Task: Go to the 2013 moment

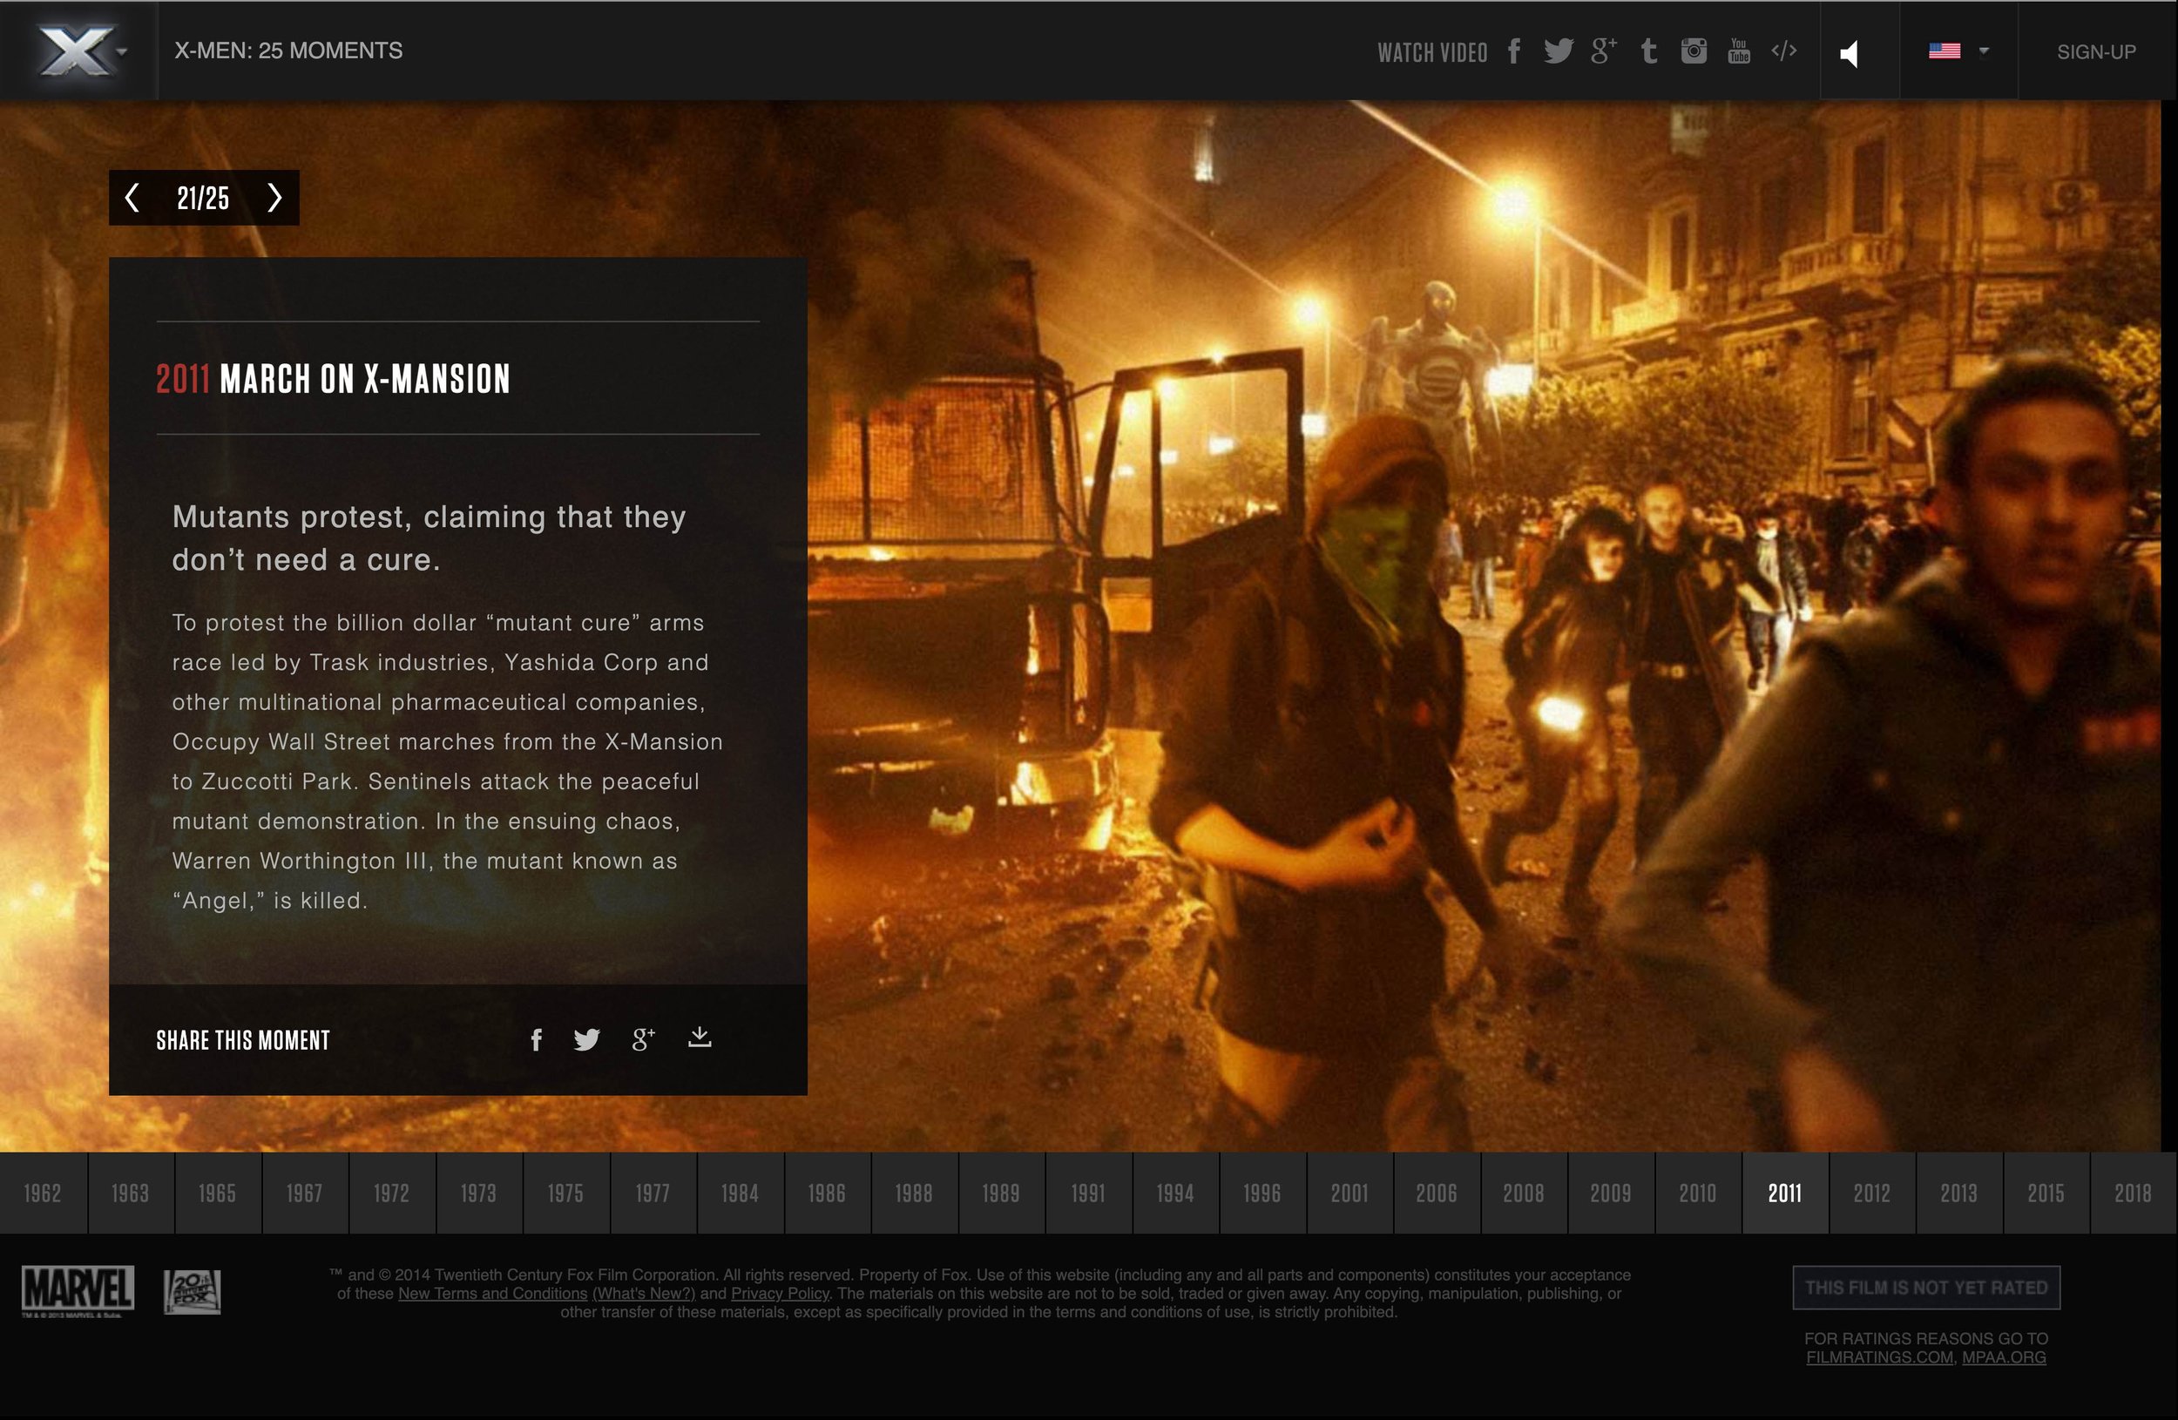Action: coord(1958,1193)
